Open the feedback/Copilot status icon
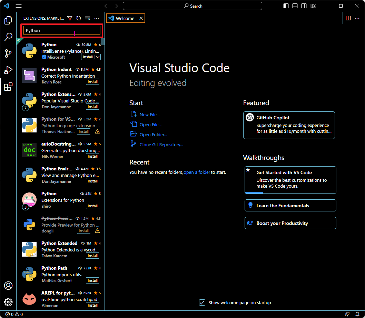The height and width of the screenshot is (318, 365). click(x=347, y=314)
